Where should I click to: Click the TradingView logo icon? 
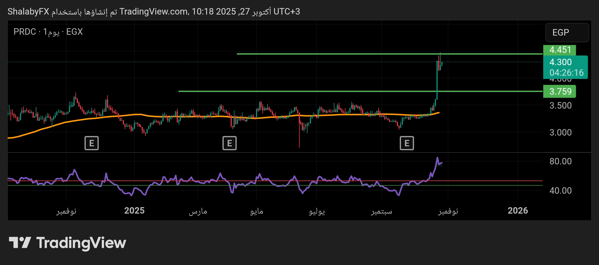[20, 243]
